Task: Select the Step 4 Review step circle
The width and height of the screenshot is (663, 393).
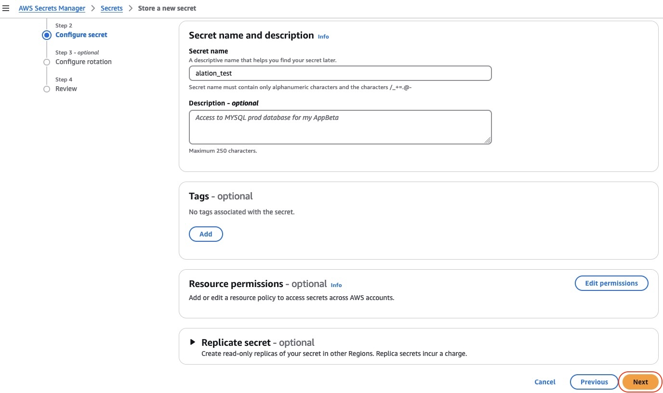Action: point(47,89)
